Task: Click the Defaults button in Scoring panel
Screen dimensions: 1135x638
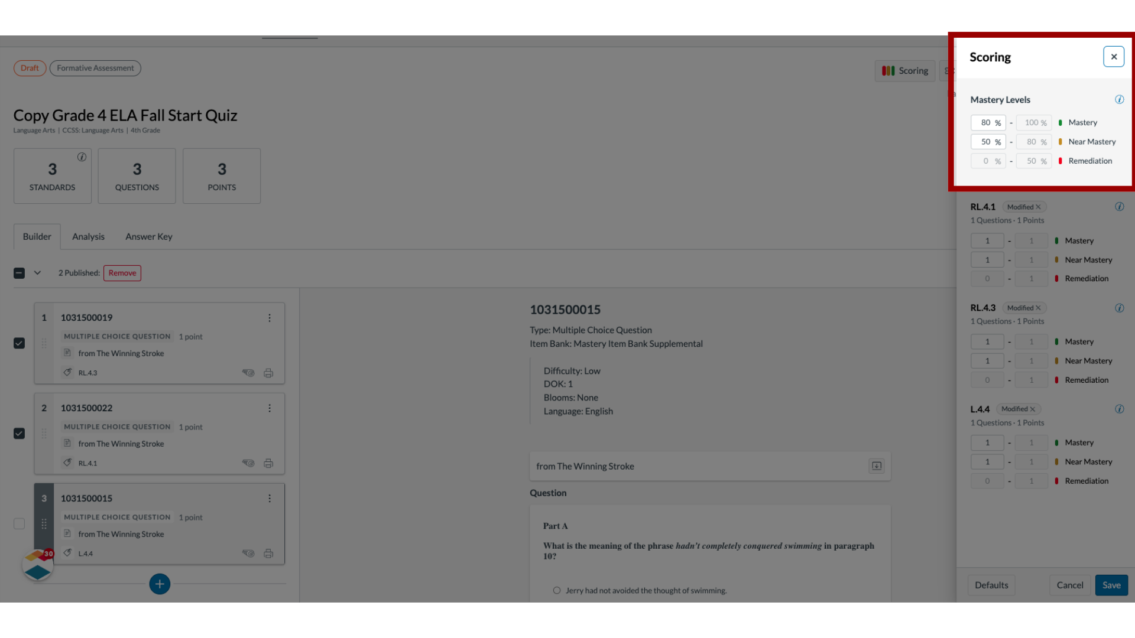Action: (991, 584)
